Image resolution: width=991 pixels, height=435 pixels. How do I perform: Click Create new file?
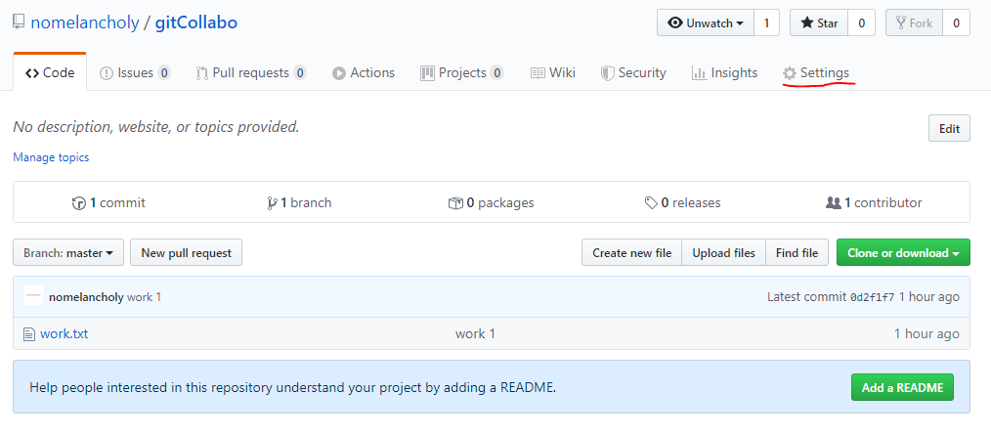(631, 252)
